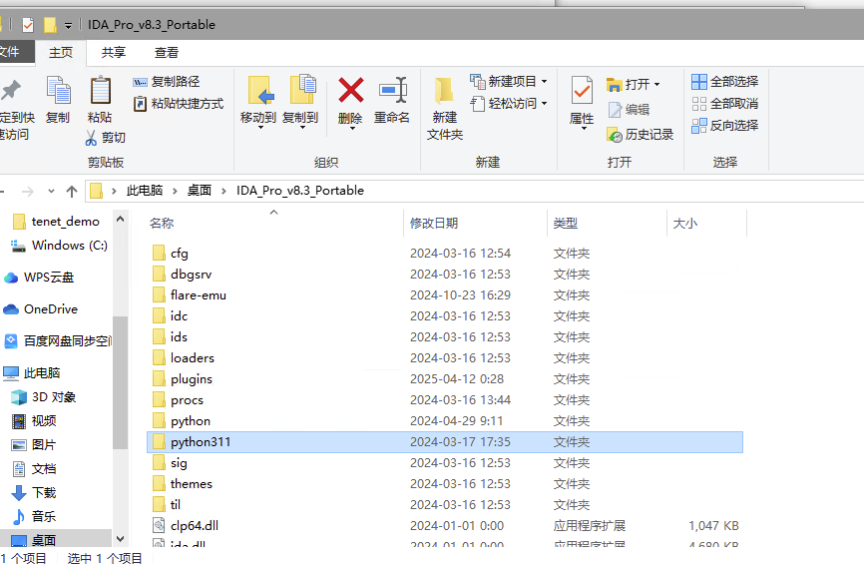Open 百度网盘同步空间 in sidebar
Image resolution: width=864 pixels, height=569 pixels.
click(57, 341)
